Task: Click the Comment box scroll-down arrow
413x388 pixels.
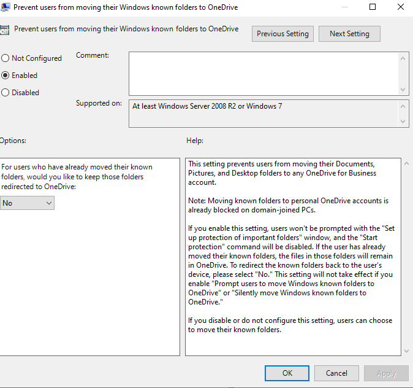Action: (x=403, y=90)
